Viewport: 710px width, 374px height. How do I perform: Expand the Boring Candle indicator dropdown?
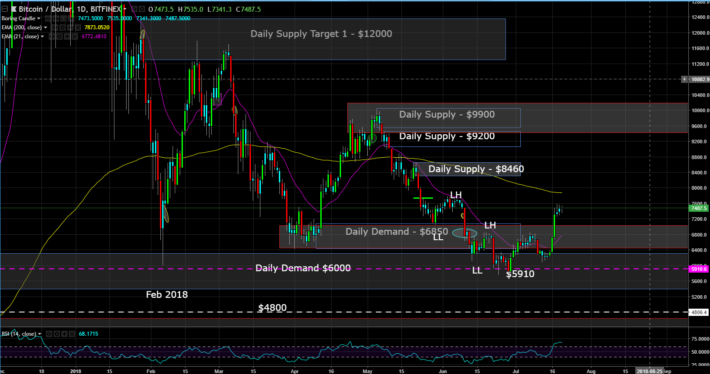[x=39, y=18]
